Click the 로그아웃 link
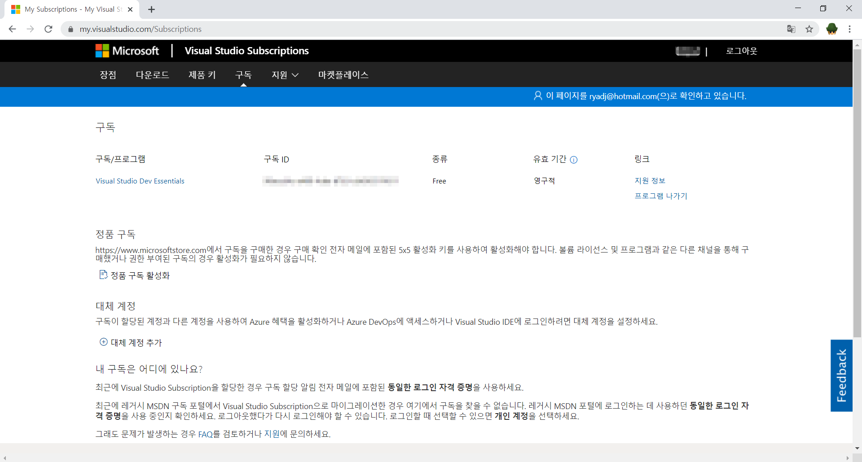The width and height of the screenshot is (862, 462). tap(742, 51)
